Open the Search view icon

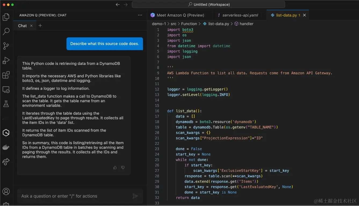(x=6, y=31)
